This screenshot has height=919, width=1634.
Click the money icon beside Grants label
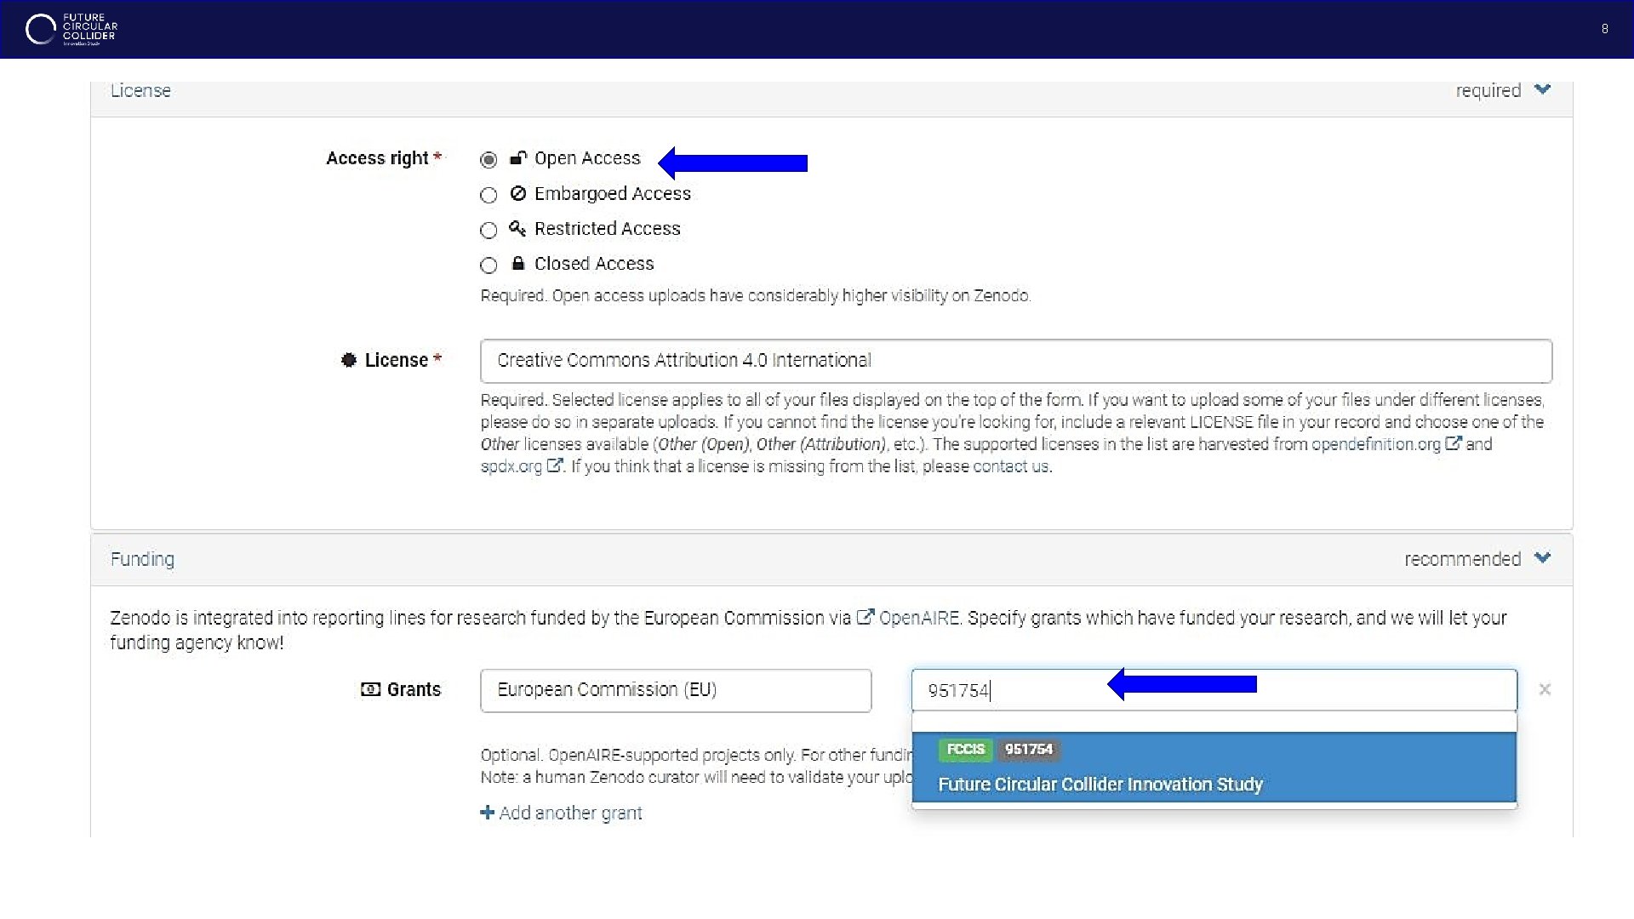click(x=371, y=689)
